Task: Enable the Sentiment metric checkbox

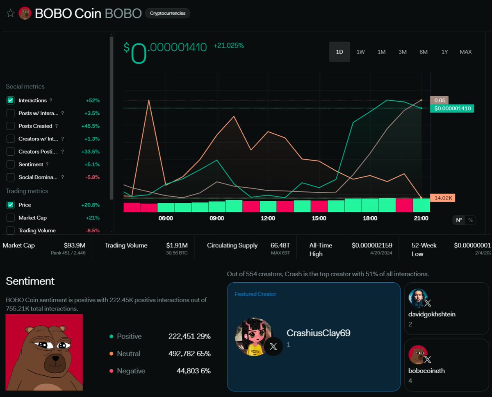Action: click(x=11, y=164)
